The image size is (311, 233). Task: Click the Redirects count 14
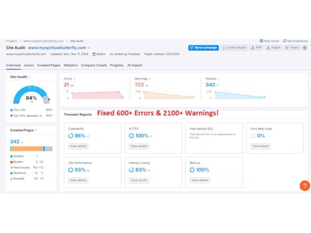(x=36, y=173)
